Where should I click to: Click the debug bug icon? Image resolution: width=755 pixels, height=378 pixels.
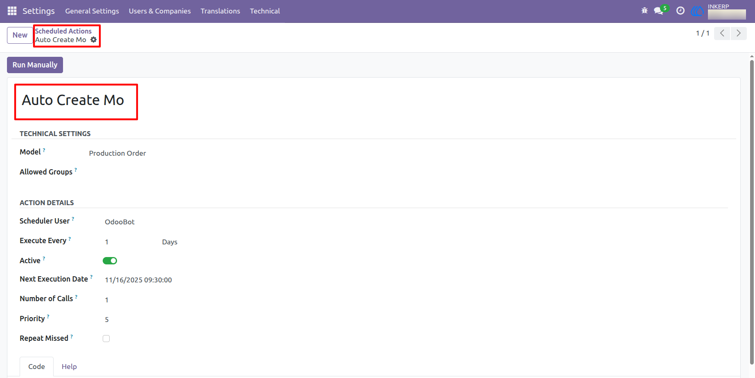tap(645, 11)
